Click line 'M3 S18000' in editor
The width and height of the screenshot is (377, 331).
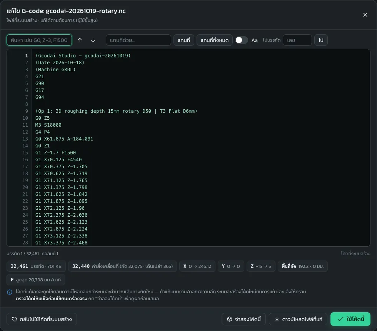click(48, 125)
